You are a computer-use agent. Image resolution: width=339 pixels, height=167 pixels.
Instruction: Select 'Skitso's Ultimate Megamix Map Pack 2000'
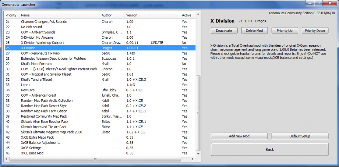[x=100, y=132]
